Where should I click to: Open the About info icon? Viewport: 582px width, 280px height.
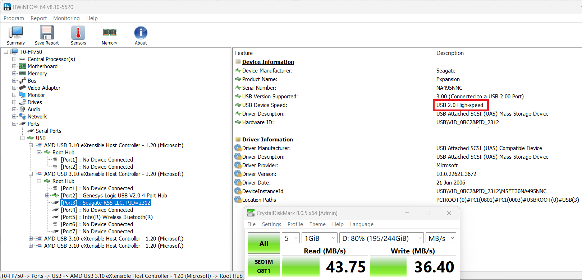[x=141, y=33]
